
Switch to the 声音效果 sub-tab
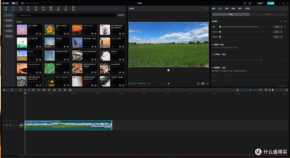268,14
